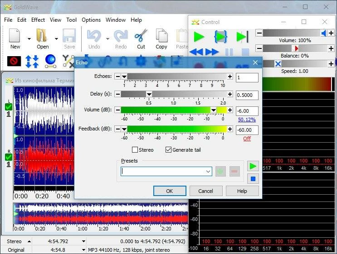Click the red Off feedback link
This screenshot has width=337, height=254.
(x=247, y=139)
